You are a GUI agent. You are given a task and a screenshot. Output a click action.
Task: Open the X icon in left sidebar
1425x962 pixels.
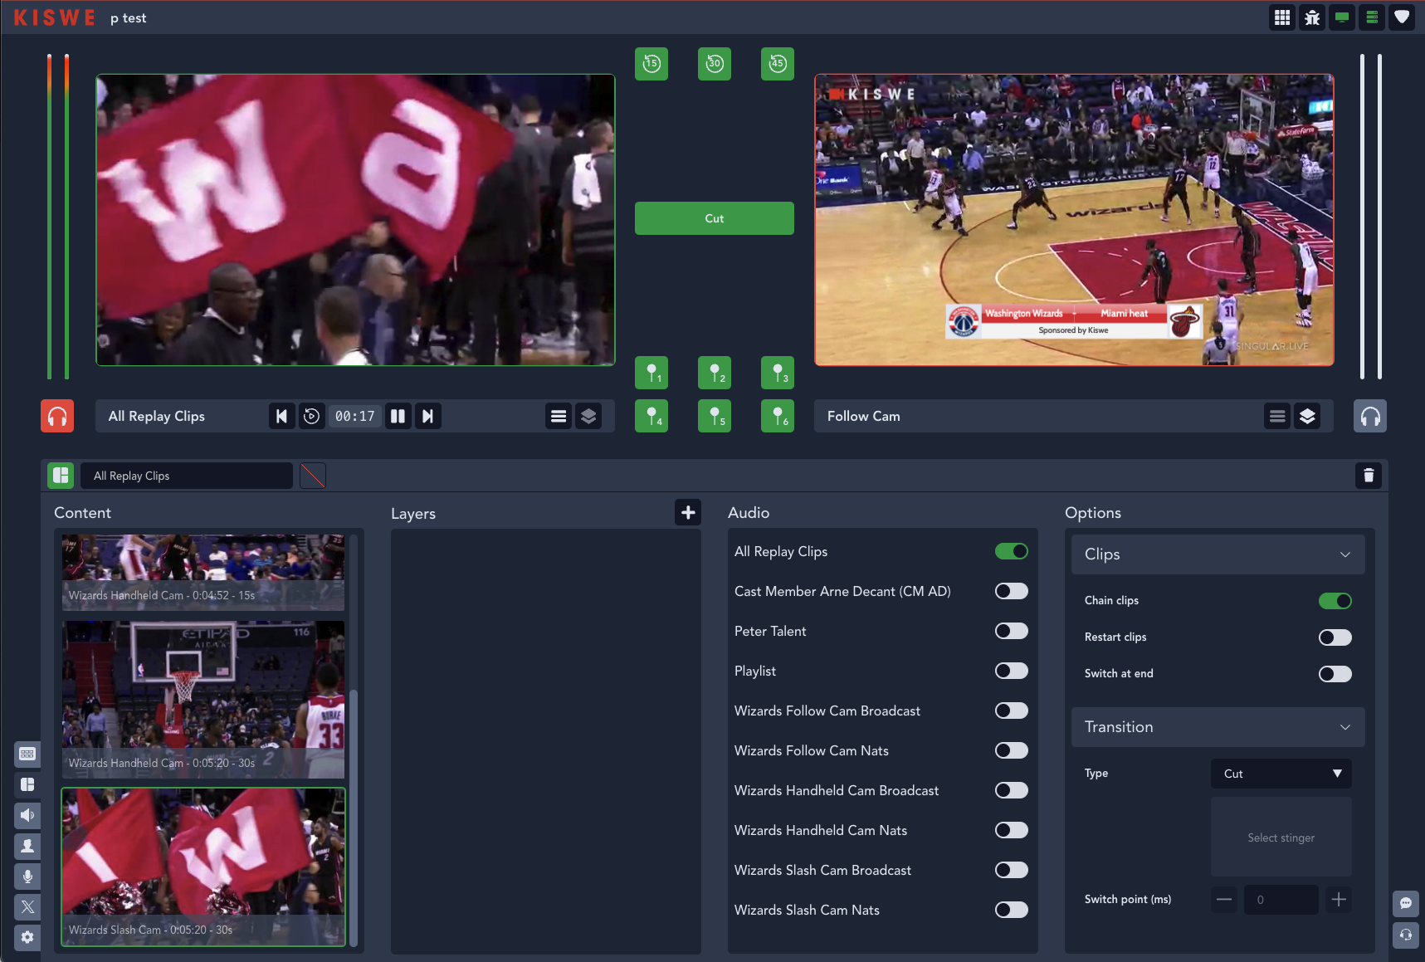[x=27, y=907]
